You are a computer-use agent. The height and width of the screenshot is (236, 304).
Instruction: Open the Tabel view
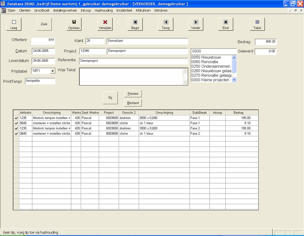257,24
